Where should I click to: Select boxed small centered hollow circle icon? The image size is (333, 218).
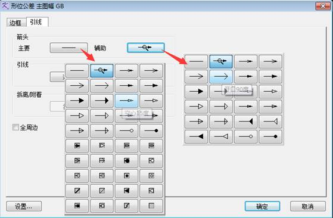tap(151, 176)
